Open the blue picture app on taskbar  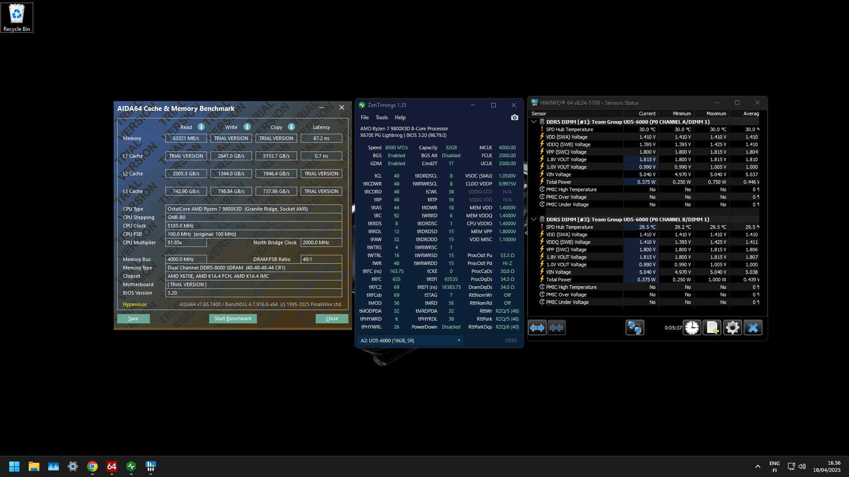54,466
